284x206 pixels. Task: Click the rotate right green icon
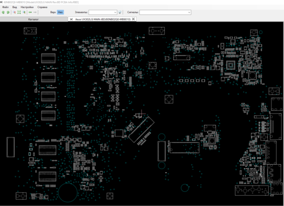[8, 12]
